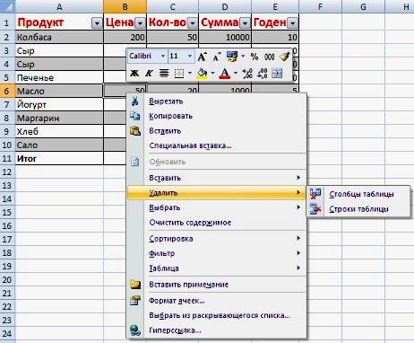
Task: Select row 6 header
Action: pos(7,91)
